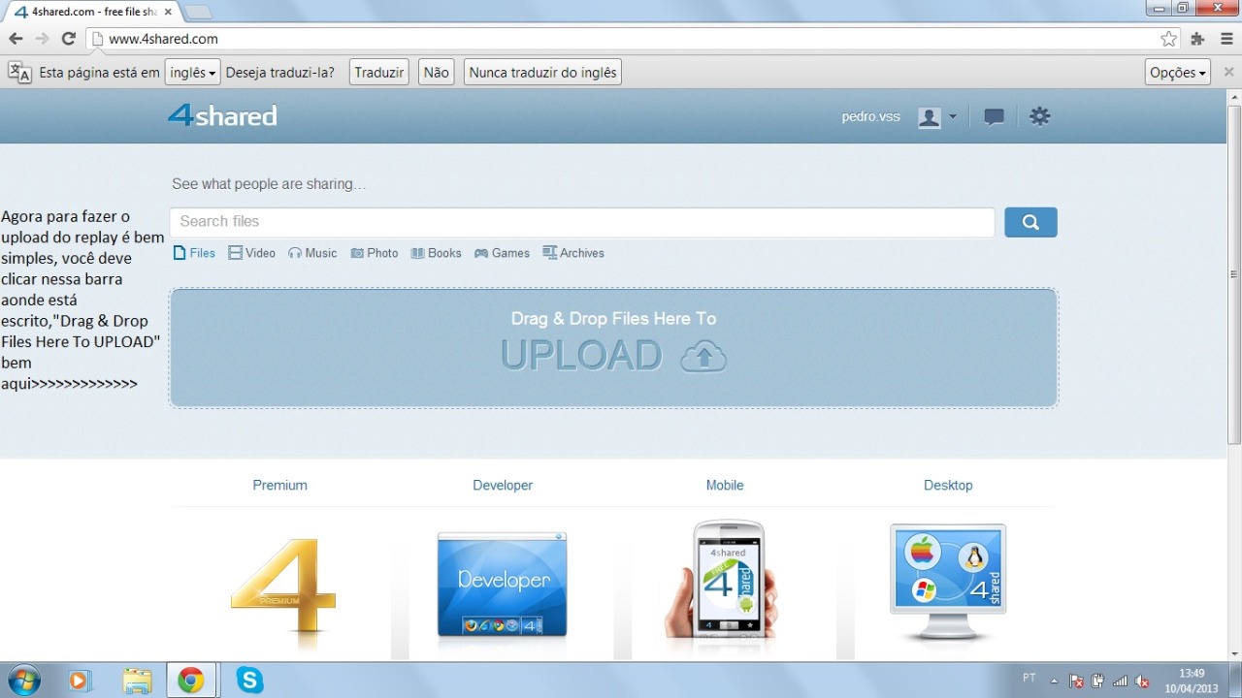Go back with the back arrow
This screenshot has width=1242, height=698.
click(x=16, y=39)
